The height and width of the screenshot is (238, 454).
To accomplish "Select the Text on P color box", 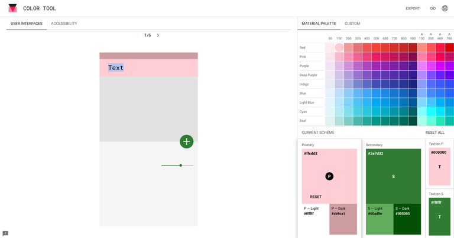I will tap(439, 167).
